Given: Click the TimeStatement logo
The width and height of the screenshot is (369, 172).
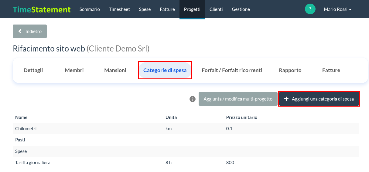Looking at the screenshot, I should [42, 9].
